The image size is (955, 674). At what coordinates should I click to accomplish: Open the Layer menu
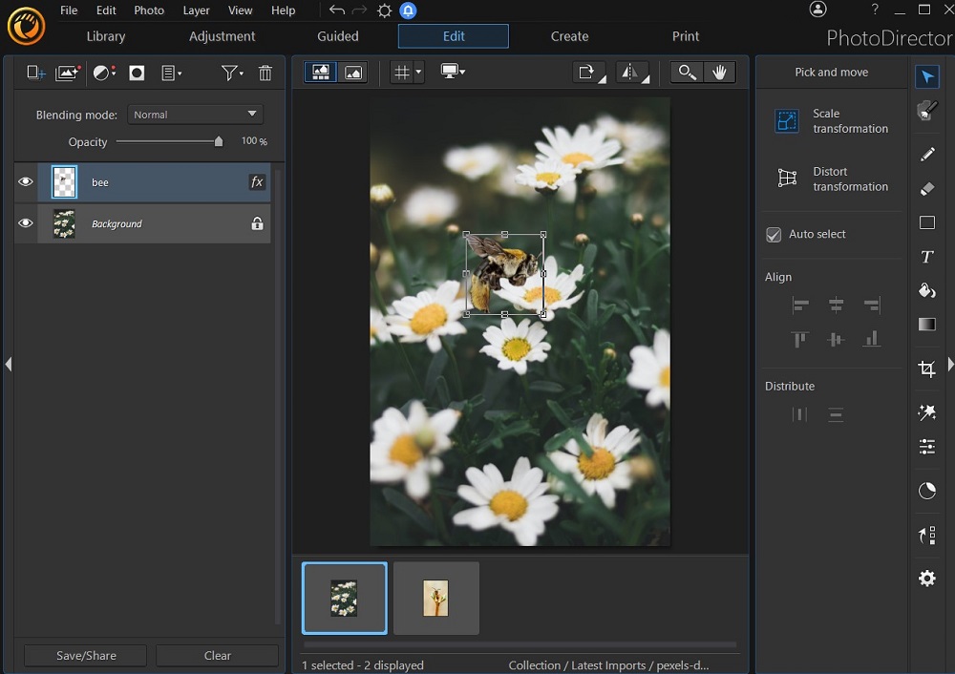tap(196, 11)
